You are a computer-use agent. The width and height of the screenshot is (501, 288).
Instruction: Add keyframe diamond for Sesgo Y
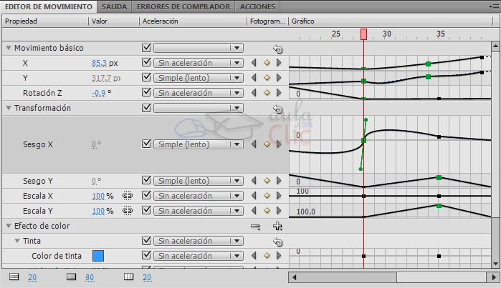pyautogui.click(x=267, y=181)
